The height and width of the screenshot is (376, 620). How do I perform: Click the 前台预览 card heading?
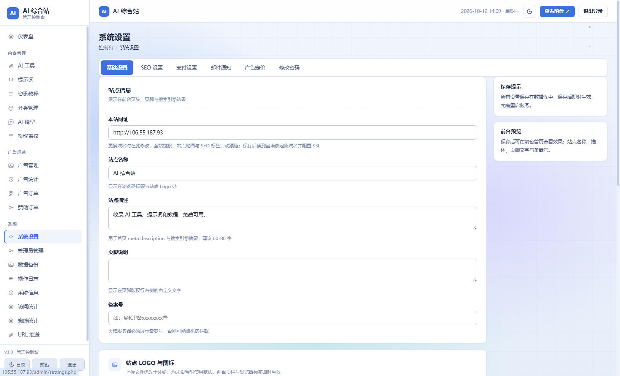[511, 132]
